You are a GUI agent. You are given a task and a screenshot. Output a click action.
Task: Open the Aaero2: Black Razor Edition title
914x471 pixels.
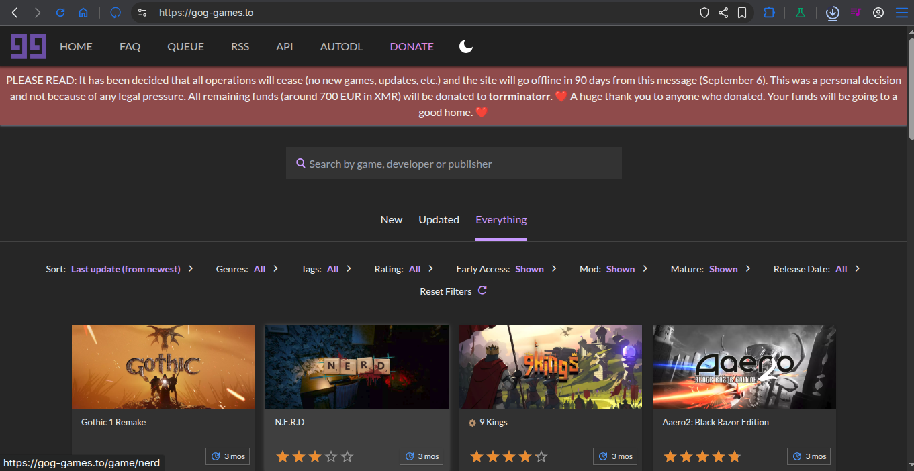coord(716,422)
